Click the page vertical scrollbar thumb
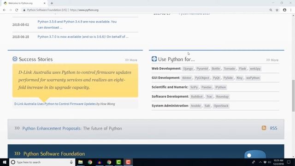Screen dimensions: 295x166 pyautogui.click(x=293, y=95)
